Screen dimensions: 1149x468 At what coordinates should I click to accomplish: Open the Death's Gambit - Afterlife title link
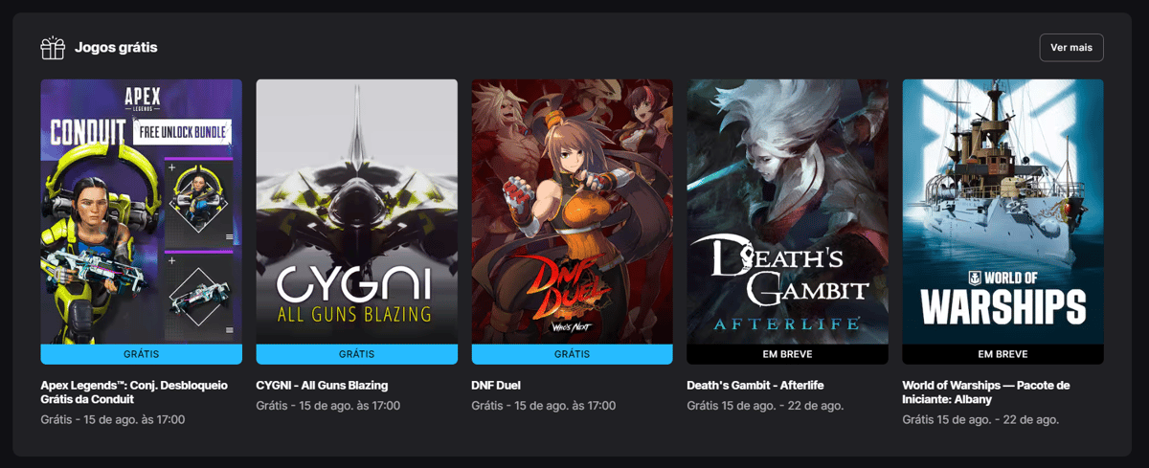(x=755, y=385)
